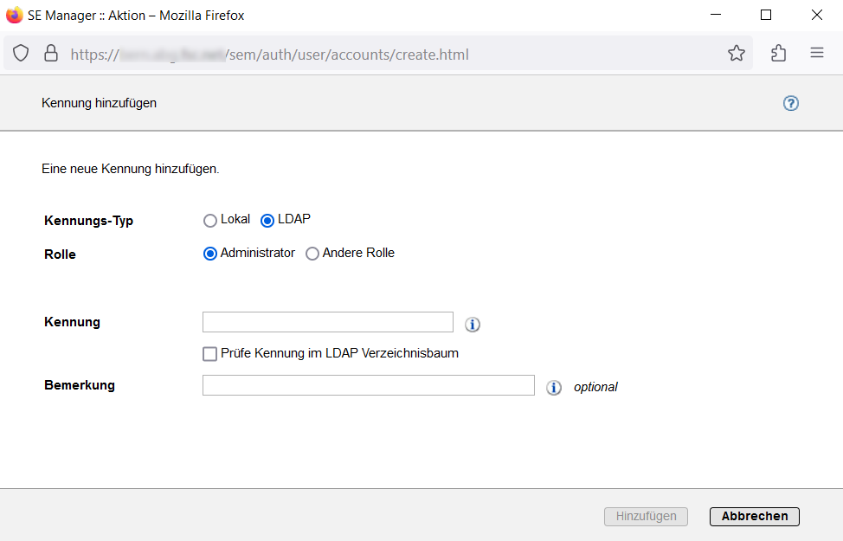
Task: View site security via the padlock icon
Action: point(51,54)
